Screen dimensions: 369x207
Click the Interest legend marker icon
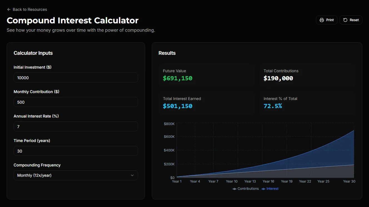tap(263, 189)
